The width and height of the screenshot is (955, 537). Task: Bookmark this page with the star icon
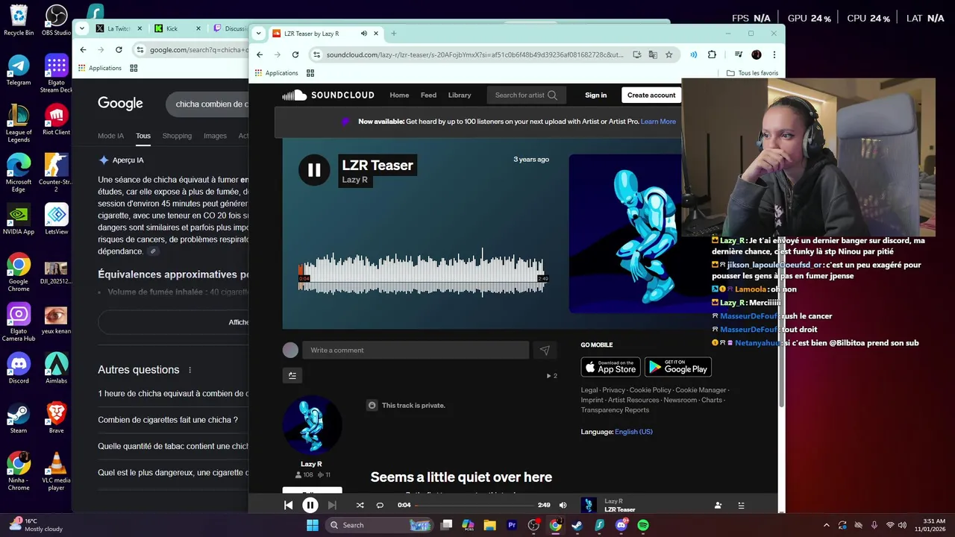coord(668,54)
